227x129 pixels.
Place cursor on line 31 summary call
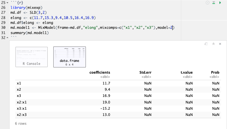[30, 33]
